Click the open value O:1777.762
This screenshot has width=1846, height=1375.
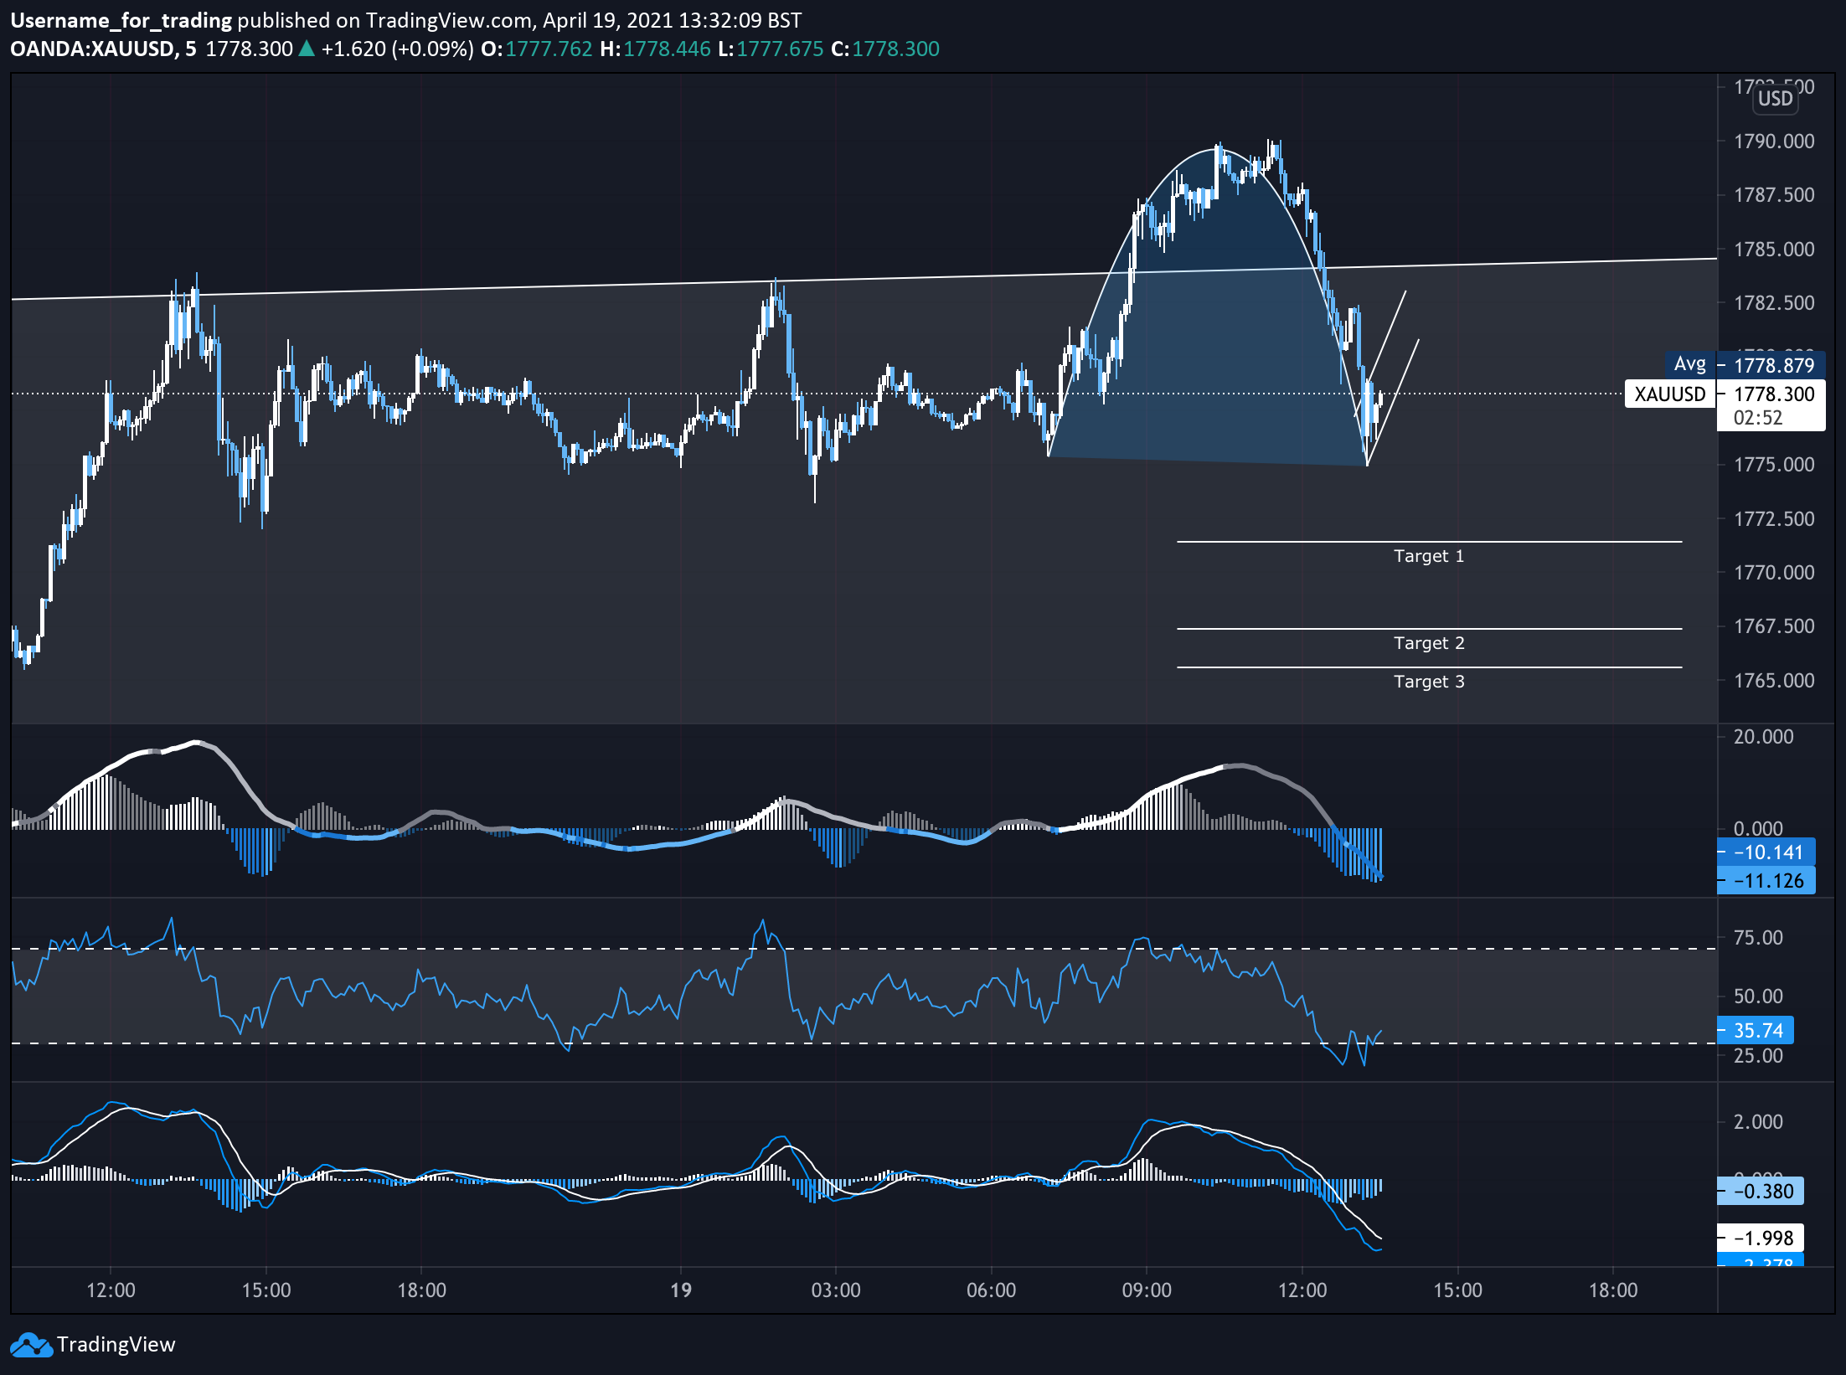pos(537,49)
